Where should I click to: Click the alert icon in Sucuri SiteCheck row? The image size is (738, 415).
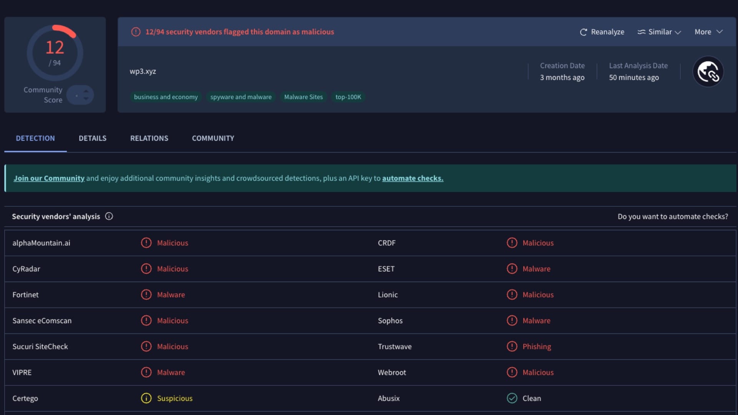146,347
